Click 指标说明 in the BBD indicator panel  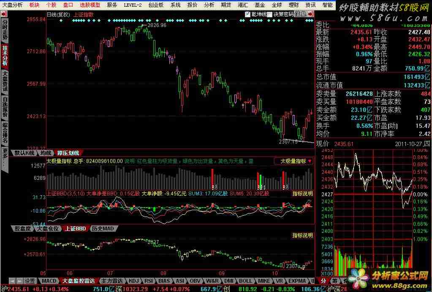pos(302,194)
